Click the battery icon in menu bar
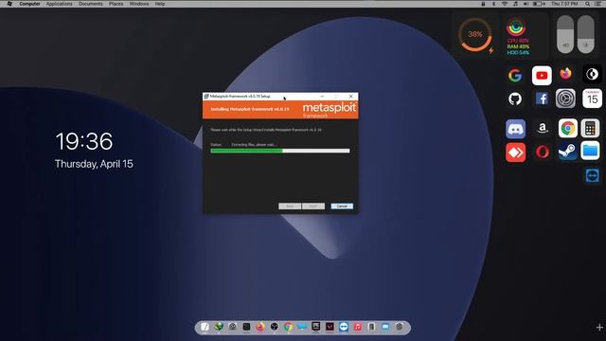The image size is (606, 341). click(x=539, y=4)
